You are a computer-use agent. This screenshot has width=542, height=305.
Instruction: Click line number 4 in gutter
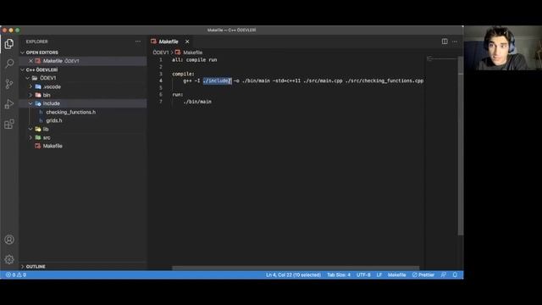click(x=161, y=81)
